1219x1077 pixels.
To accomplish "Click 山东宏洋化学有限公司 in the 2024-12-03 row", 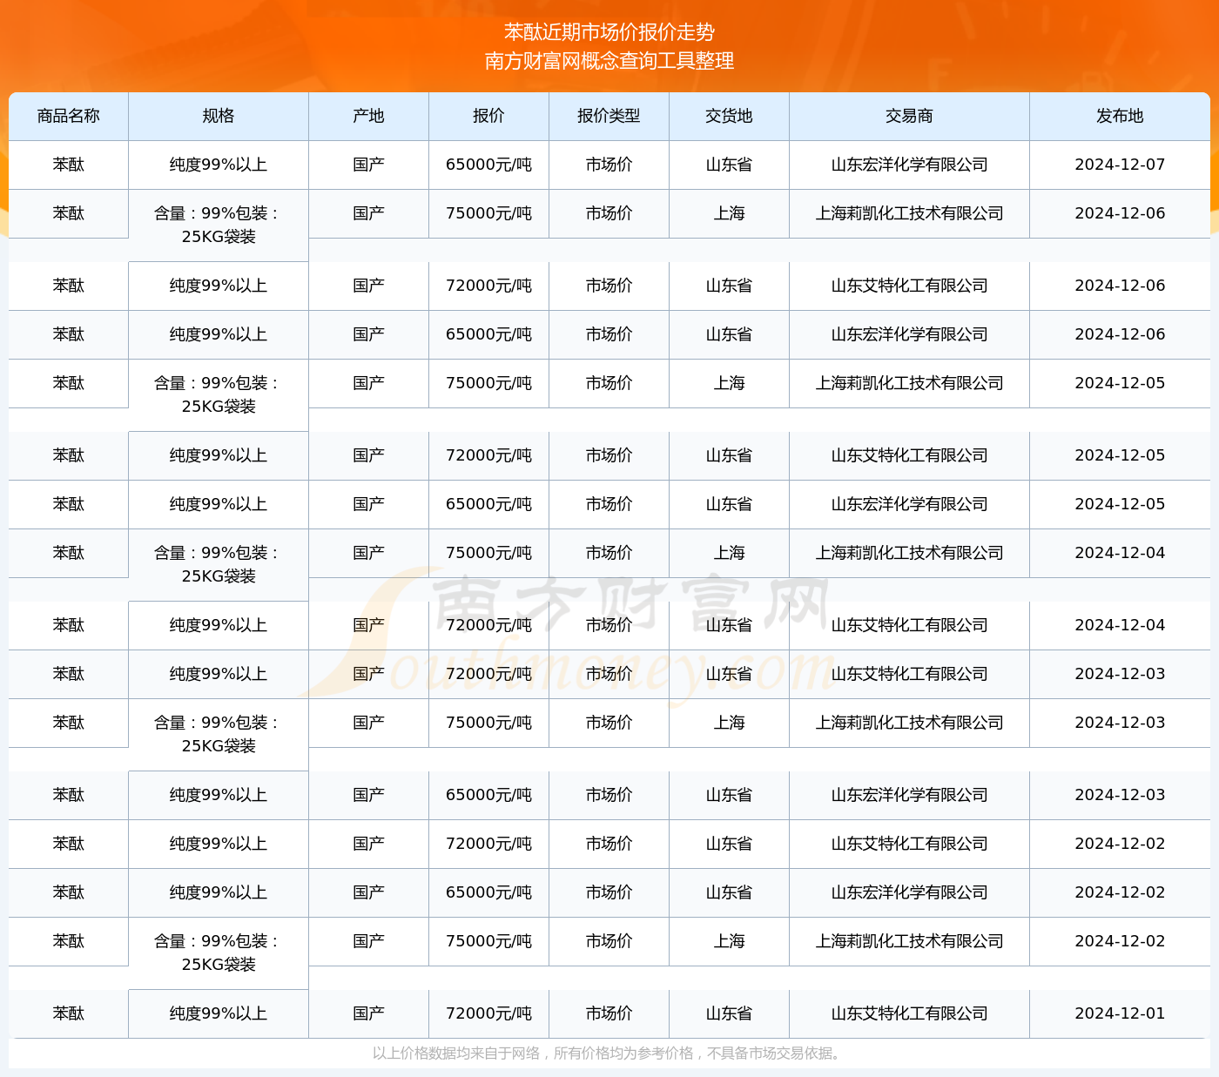I will (909, 795).
